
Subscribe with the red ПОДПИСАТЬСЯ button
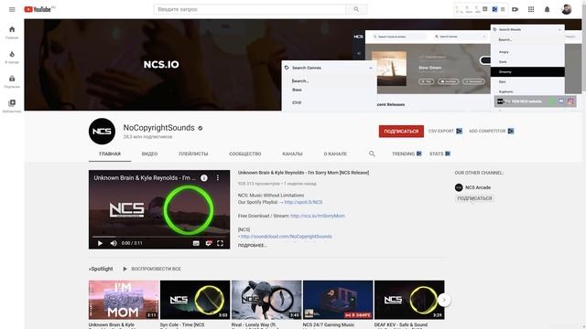tap(401, 132)
